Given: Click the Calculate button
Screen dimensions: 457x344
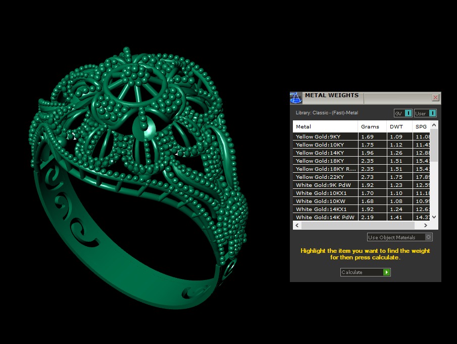Looking at the screenshot, I should tap(365, 272).
